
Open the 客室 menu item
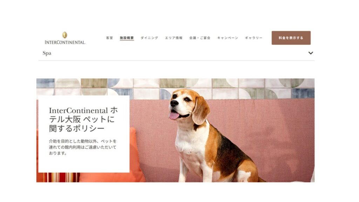(x=109, y=38)
